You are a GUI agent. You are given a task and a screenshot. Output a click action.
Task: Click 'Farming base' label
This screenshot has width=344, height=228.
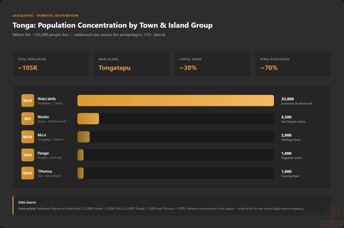290,176
